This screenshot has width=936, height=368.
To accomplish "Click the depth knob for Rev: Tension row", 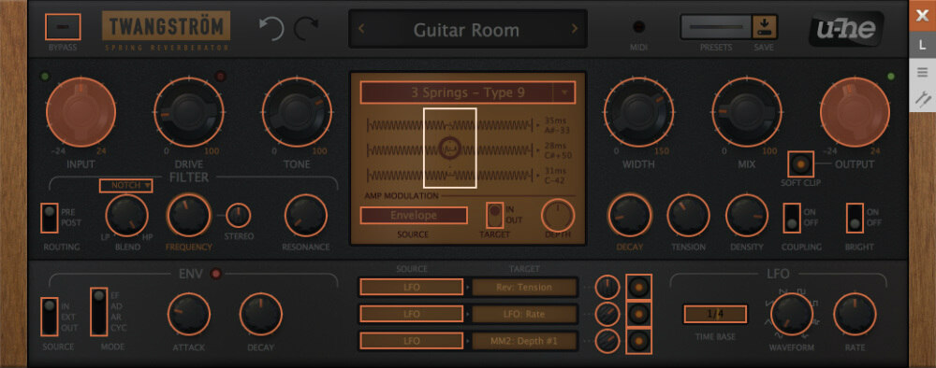I will click(x=607, y=287).
